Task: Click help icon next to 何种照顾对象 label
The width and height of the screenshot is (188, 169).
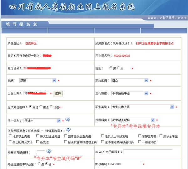Action: (68, 130)
